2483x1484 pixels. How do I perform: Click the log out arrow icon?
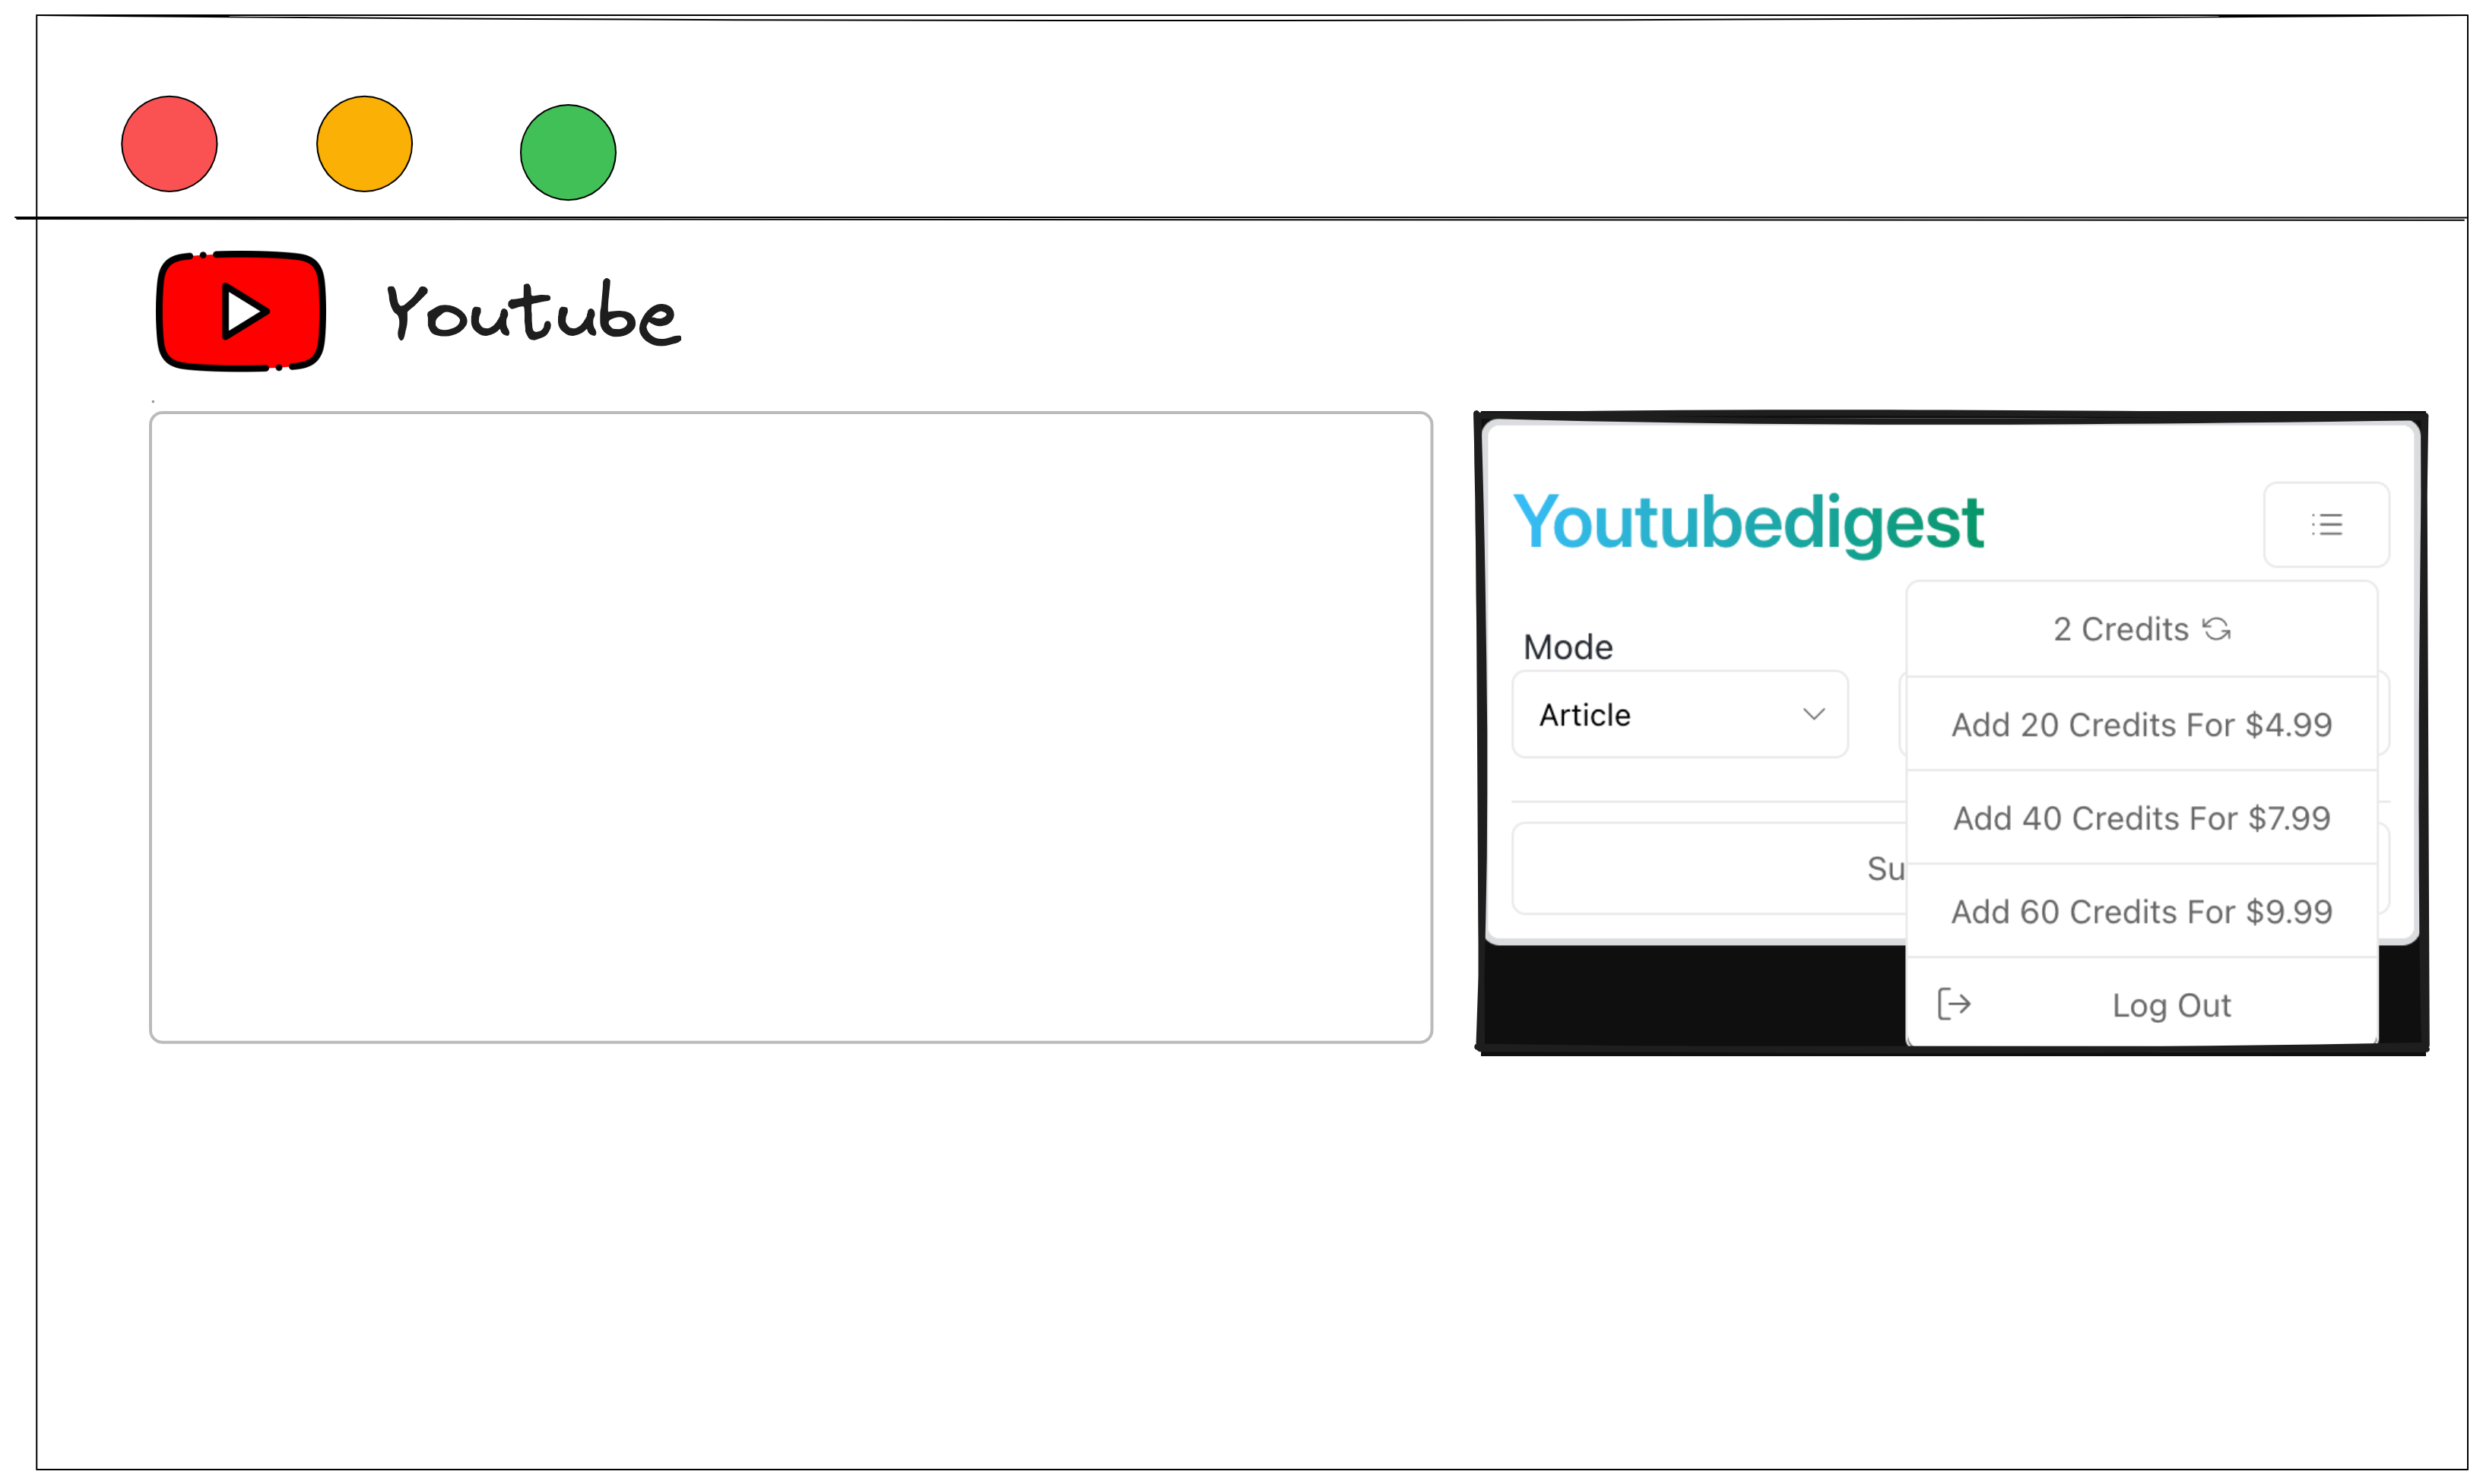(x=1954, y=1003)
